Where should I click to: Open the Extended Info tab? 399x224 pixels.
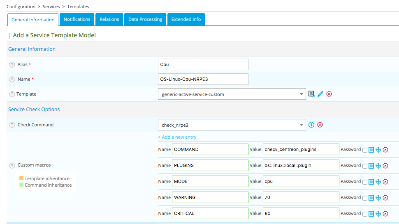coord(186,19)
